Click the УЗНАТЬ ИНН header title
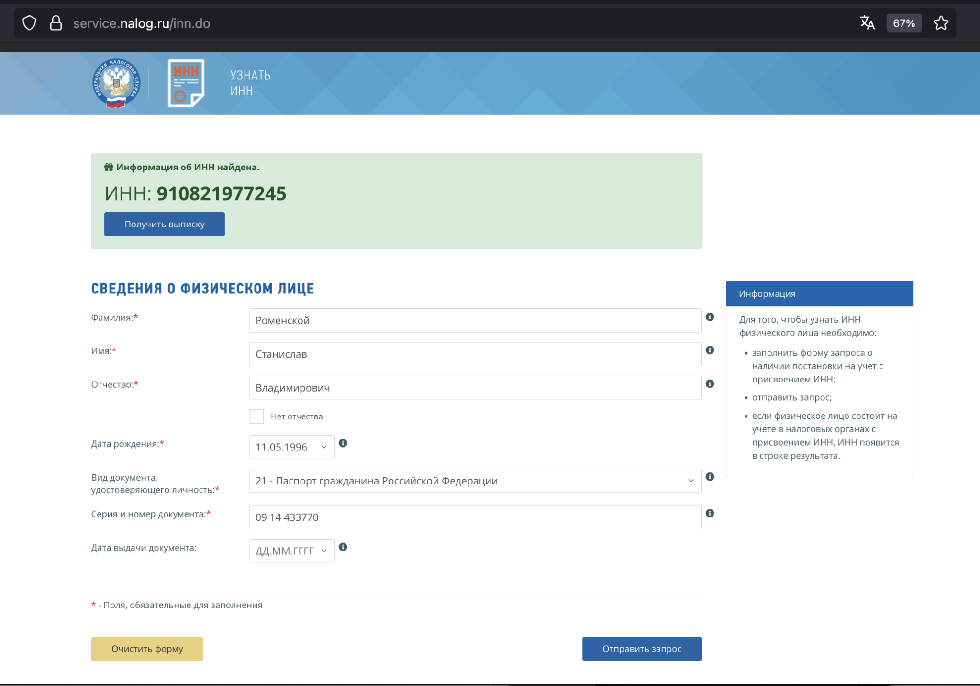Viewport: 980px width, 686px height. pos(250,83)
